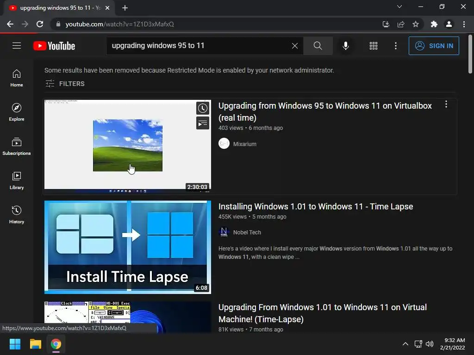The image size is (474, 355).
Task: Open the Windows 95 to 11 Virtualbox thumbnail
Action: coord(128,146)
